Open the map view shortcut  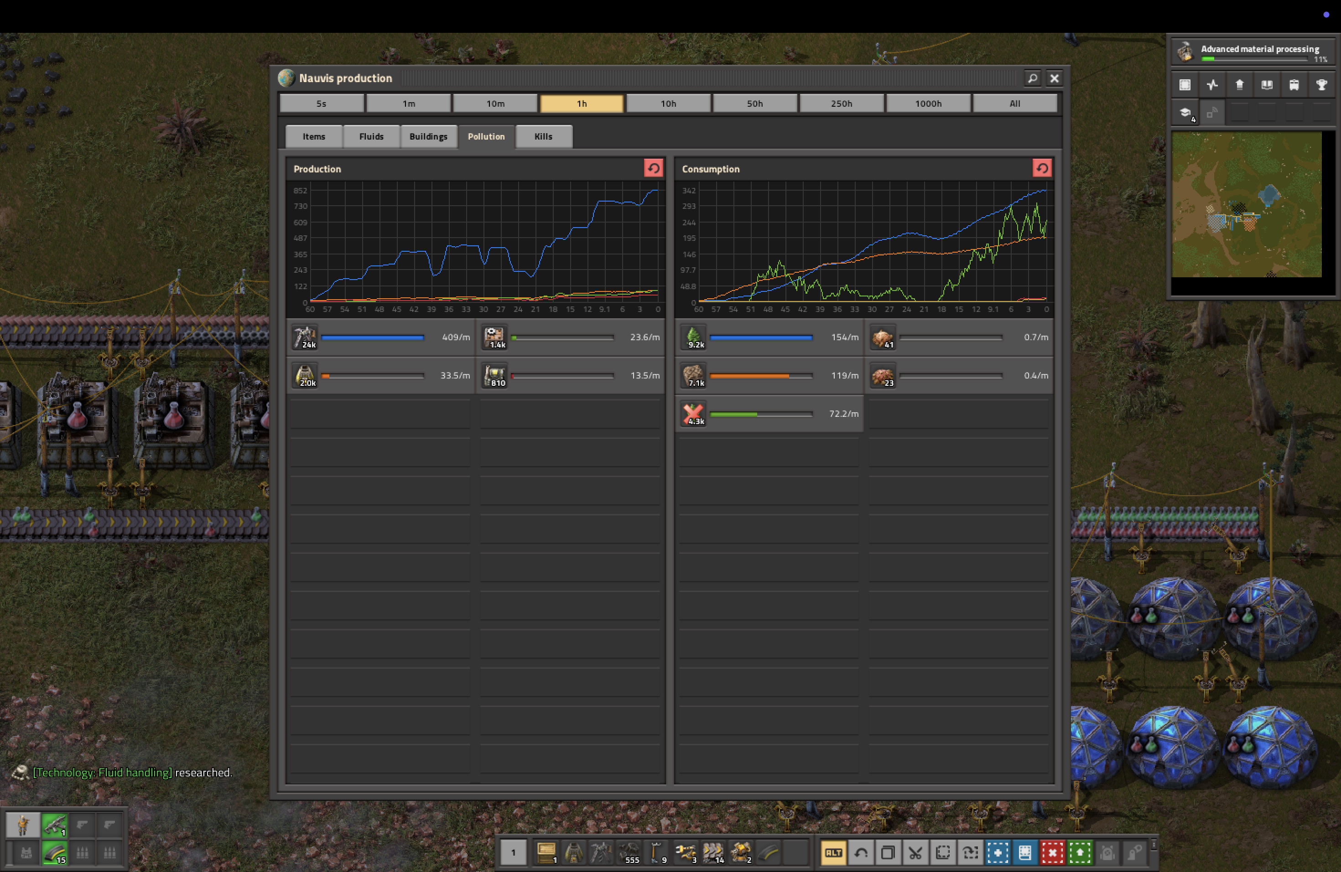(1185, 85)
